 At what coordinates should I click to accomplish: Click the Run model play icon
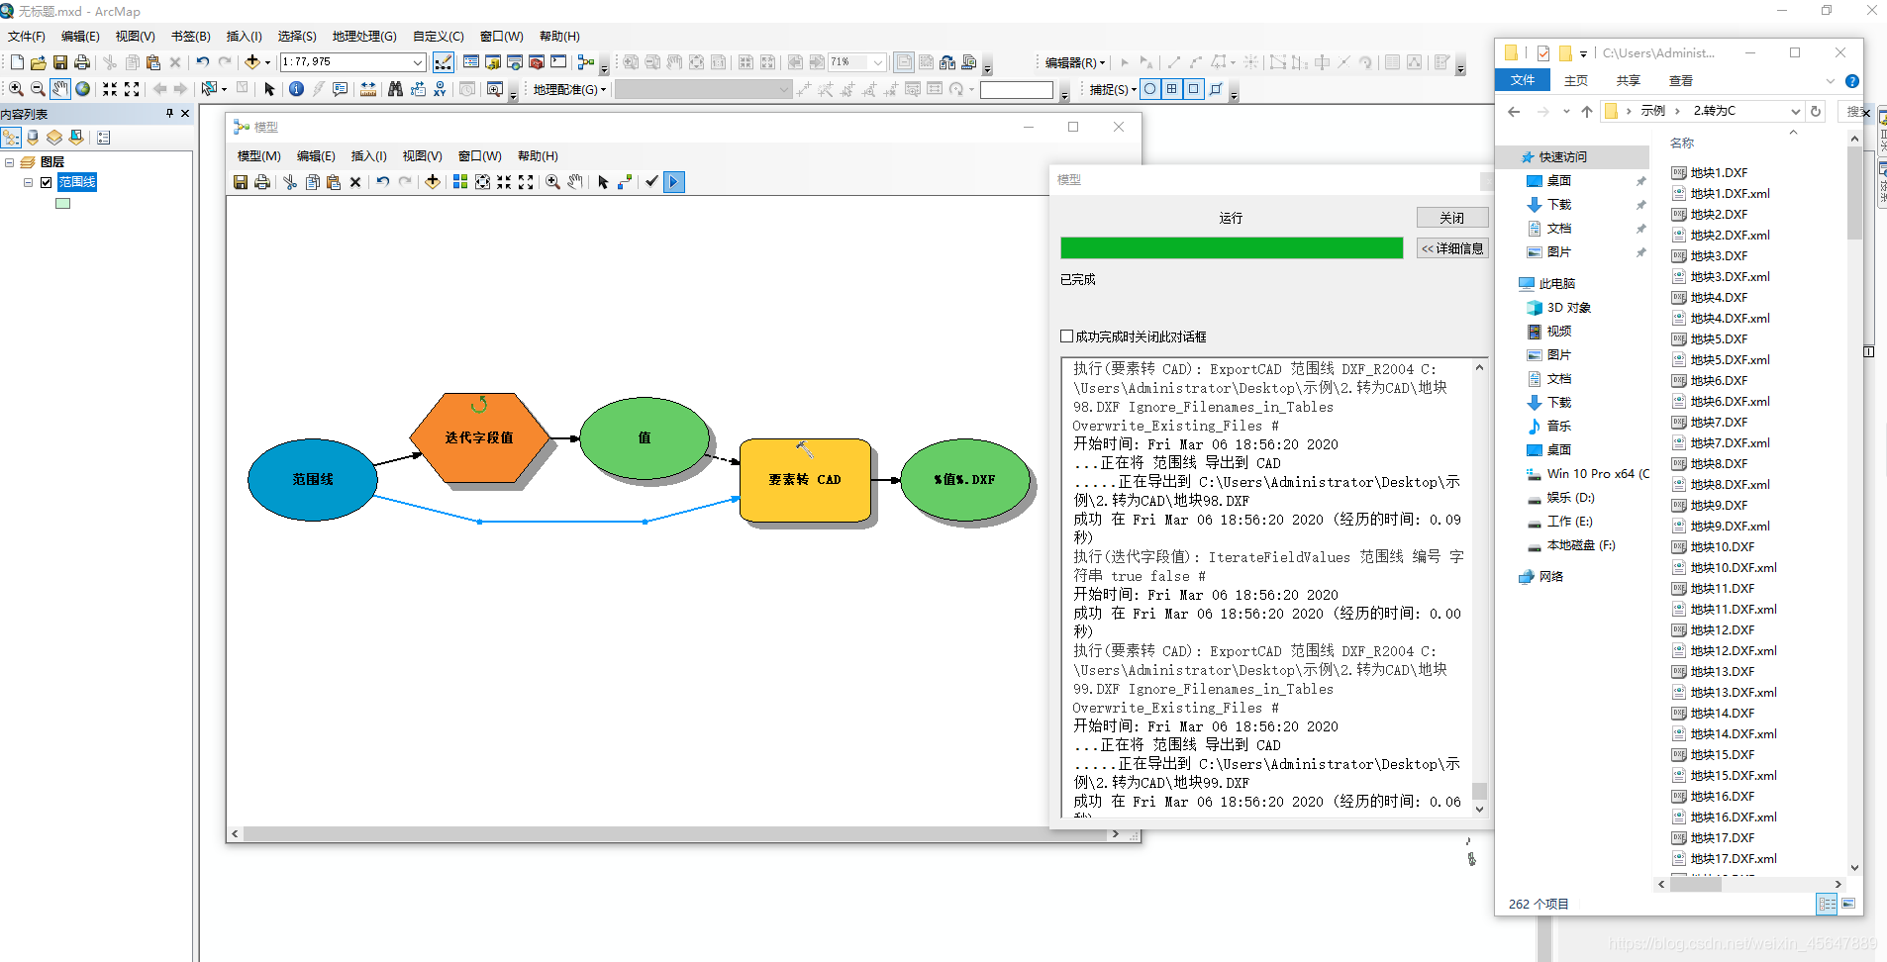[x=674, y=182]
